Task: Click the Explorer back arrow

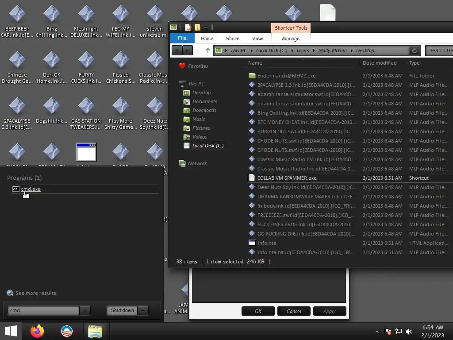Action: 177,50
